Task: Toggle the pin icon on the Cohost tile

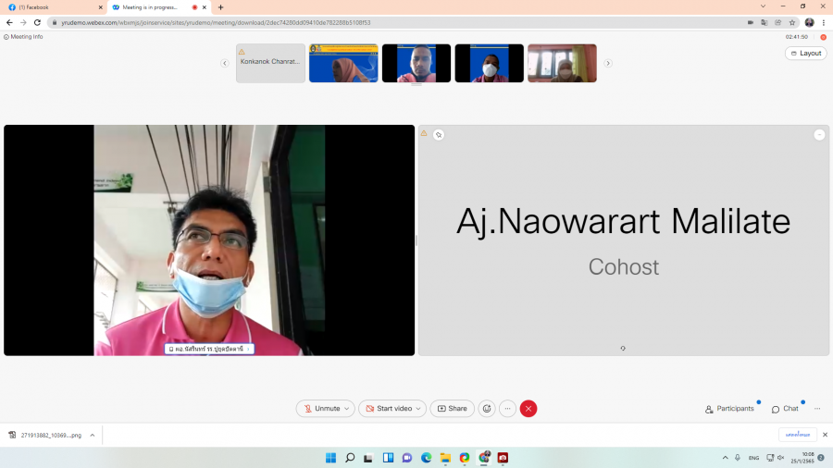Action: (439, 135)
